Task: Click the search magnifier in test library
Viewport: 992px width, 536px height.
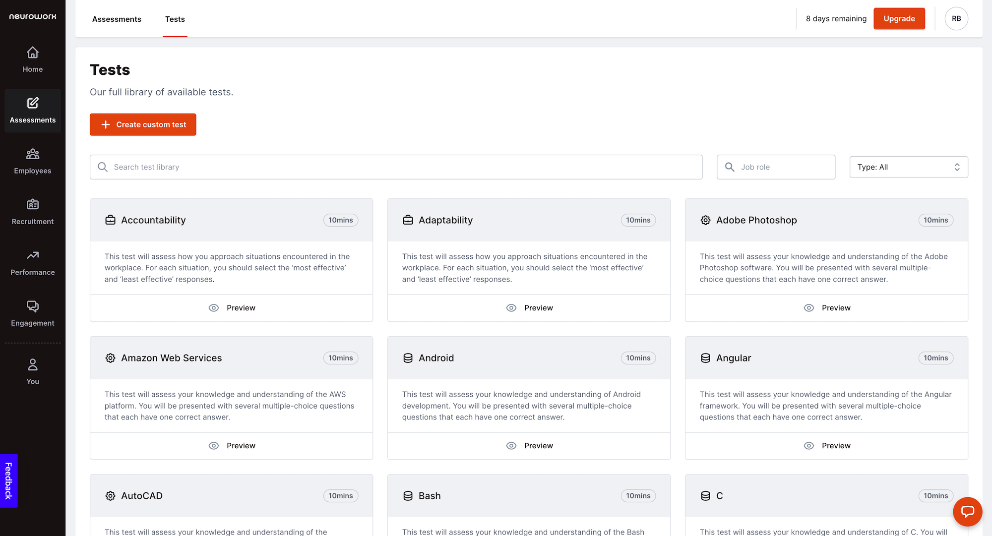Action: (x=103, y=167)
